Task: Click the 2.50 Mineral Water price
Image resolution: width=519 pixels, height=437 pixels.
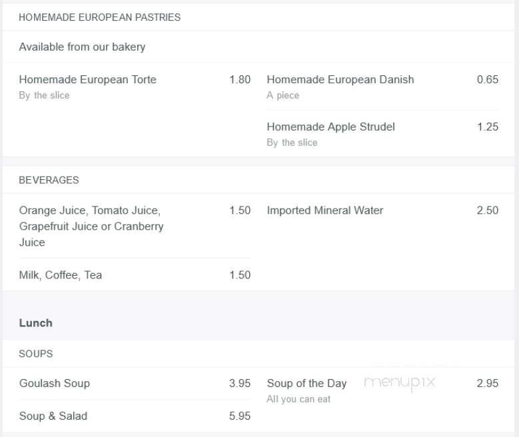Action: (487, 211)
